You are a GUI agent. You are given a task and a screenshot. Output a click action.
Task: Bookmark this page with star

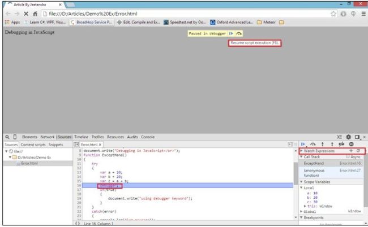(x=333, y=14)
